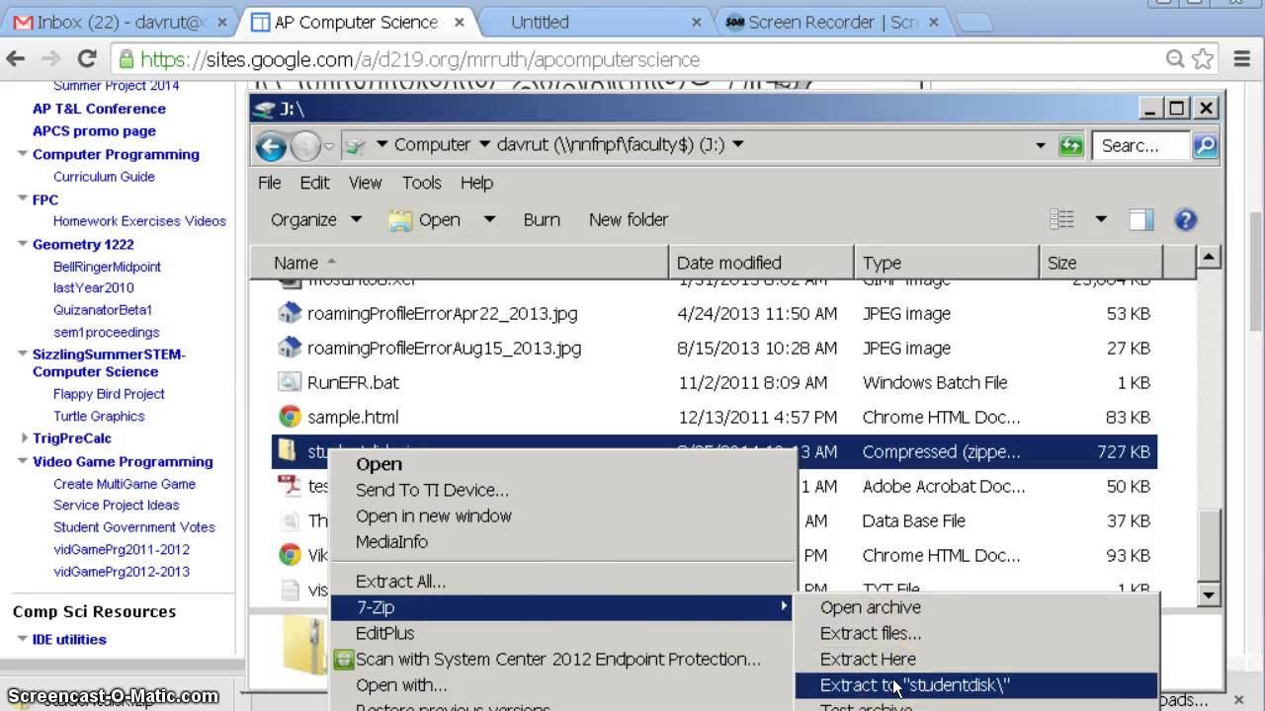Open Explorer help question mark icon

(x=1185, y=219)
